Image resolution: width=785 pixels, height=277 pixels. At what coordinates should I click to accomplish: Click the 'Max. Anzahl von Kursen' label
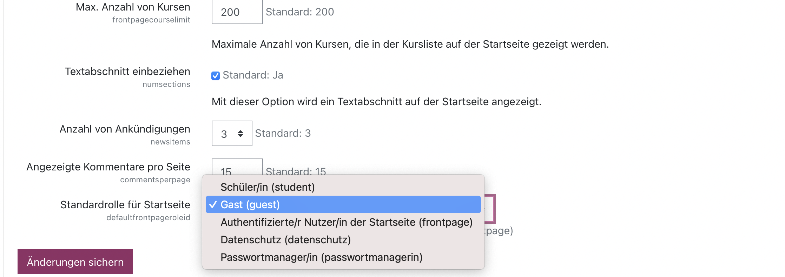pyautogui.click(x=133, y=7)
